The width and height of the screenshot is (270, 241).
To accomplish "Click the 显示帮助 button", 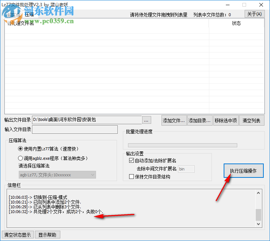I will coord(47,235).
